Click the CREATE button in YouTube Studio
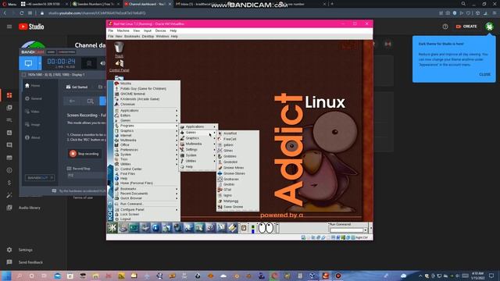 click(x=466, y=27)
